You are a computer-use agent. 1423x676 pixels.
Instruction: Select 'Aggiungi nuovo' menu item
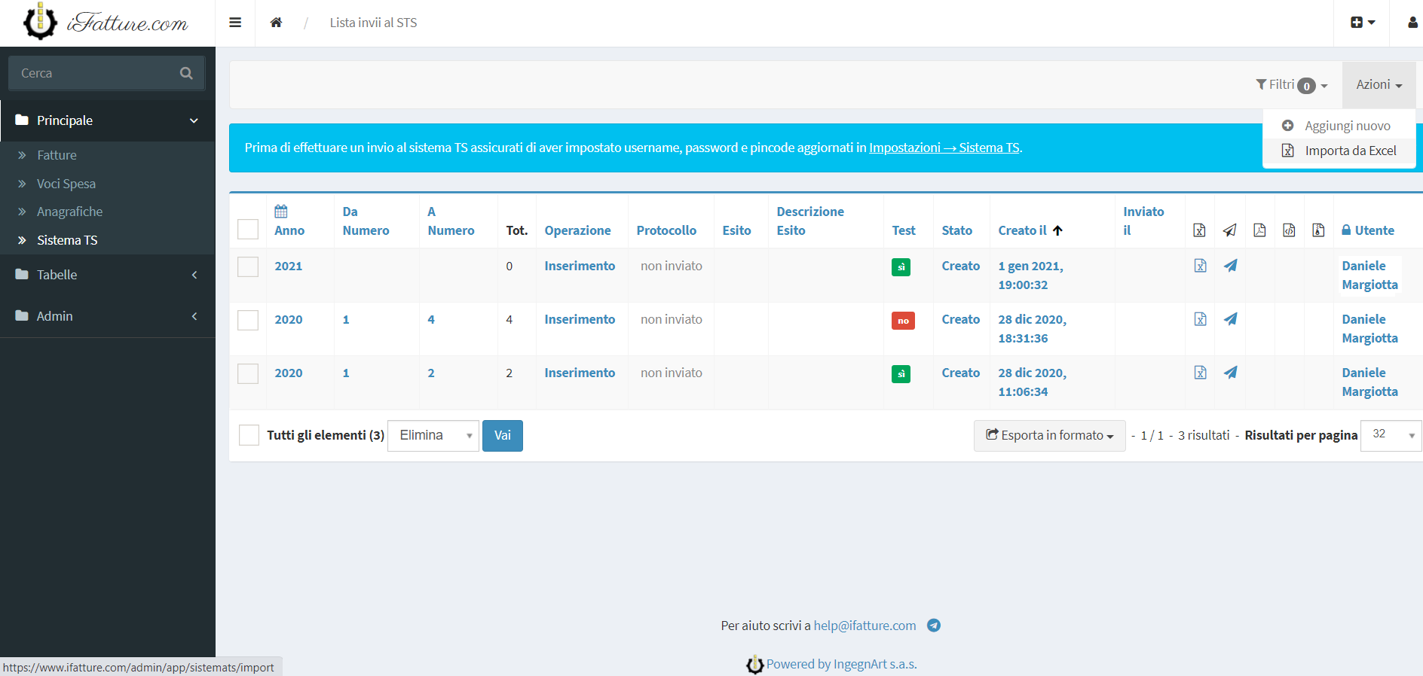pyautogui.click(x=1347, y=126)
